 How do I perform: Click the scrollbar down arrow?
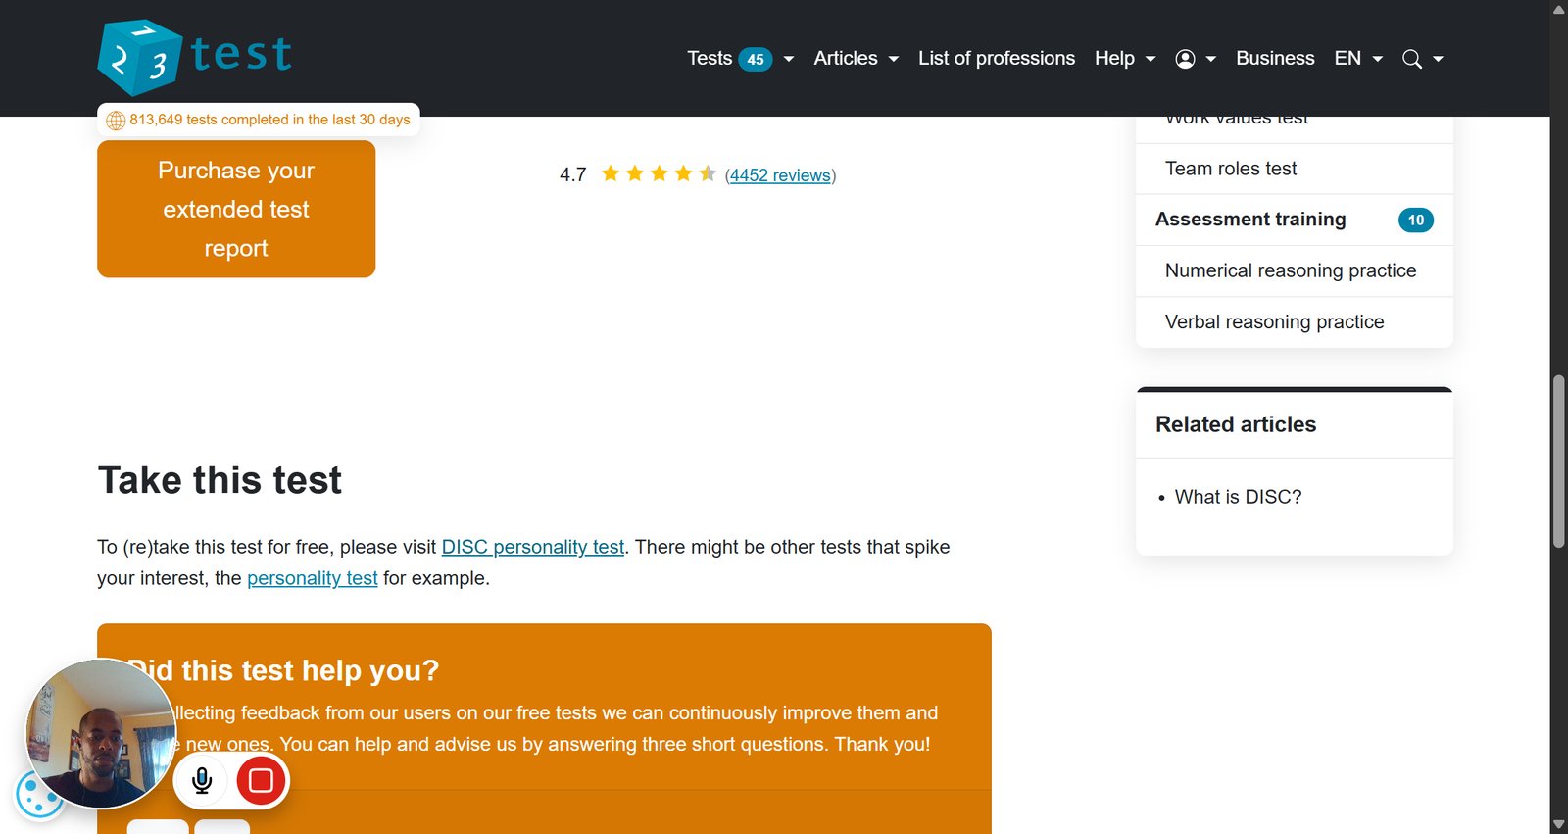(1559, 825)
